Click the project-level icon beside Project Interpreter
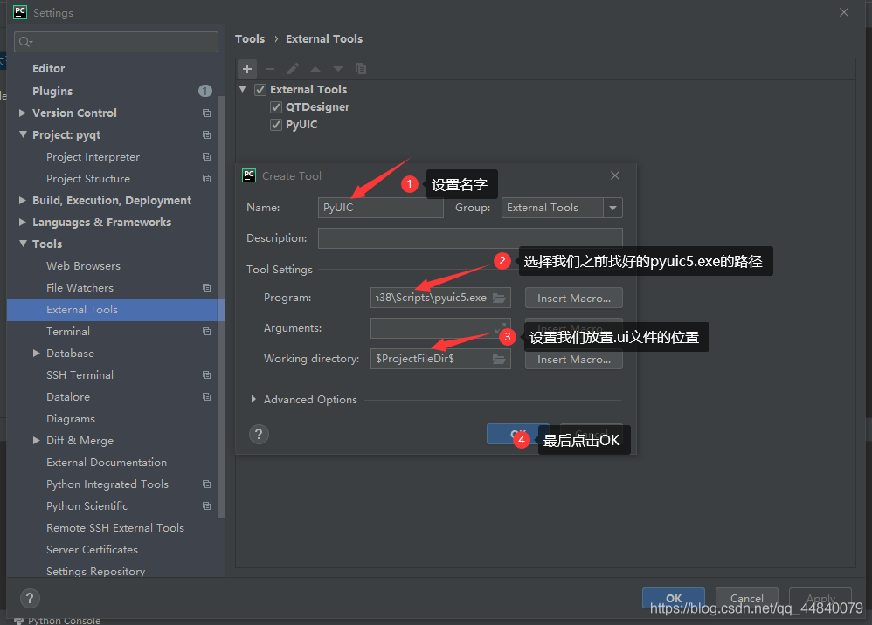Viewport: 872px width, 625px height. coord(207,156)
